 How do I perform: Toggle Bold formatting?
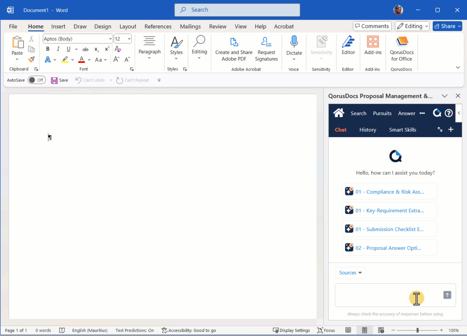tap(48, 49)
